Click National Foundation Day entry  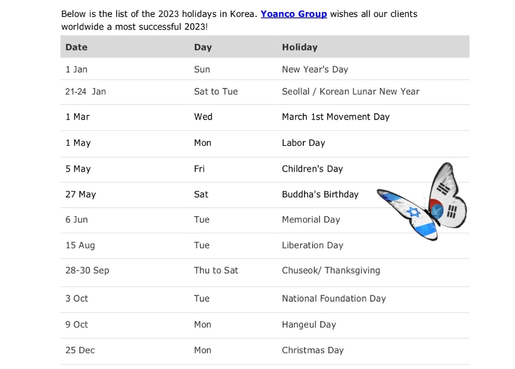[x=334, y=299]
